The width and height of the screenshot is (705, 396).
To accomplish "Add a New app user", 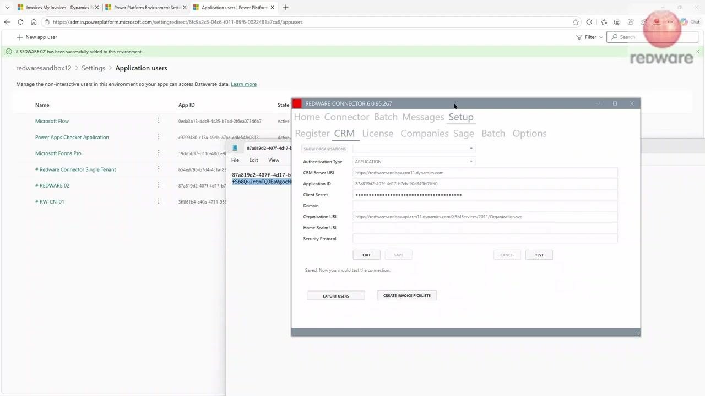I will click(x=37, y=37).
